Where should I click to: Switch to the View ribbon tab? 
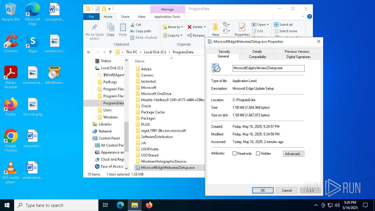coord(142,17)
